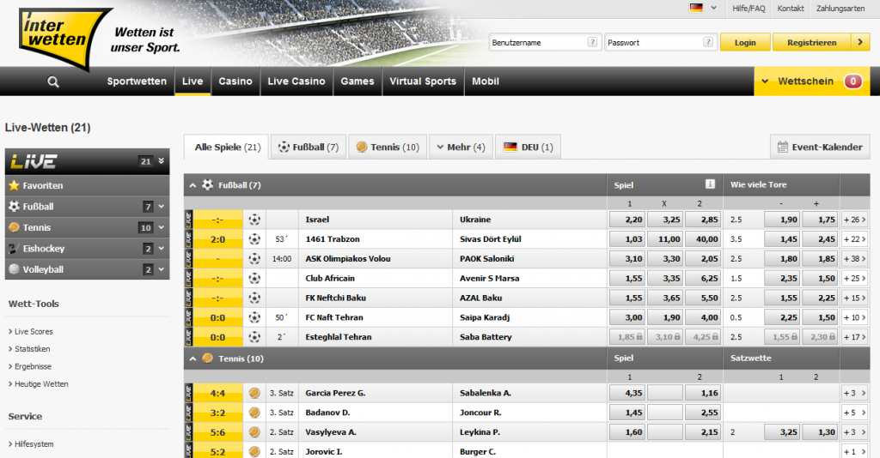Open the Ergebnisse link
Viewport: 880px width, 458px height.
tap(33, 366)
